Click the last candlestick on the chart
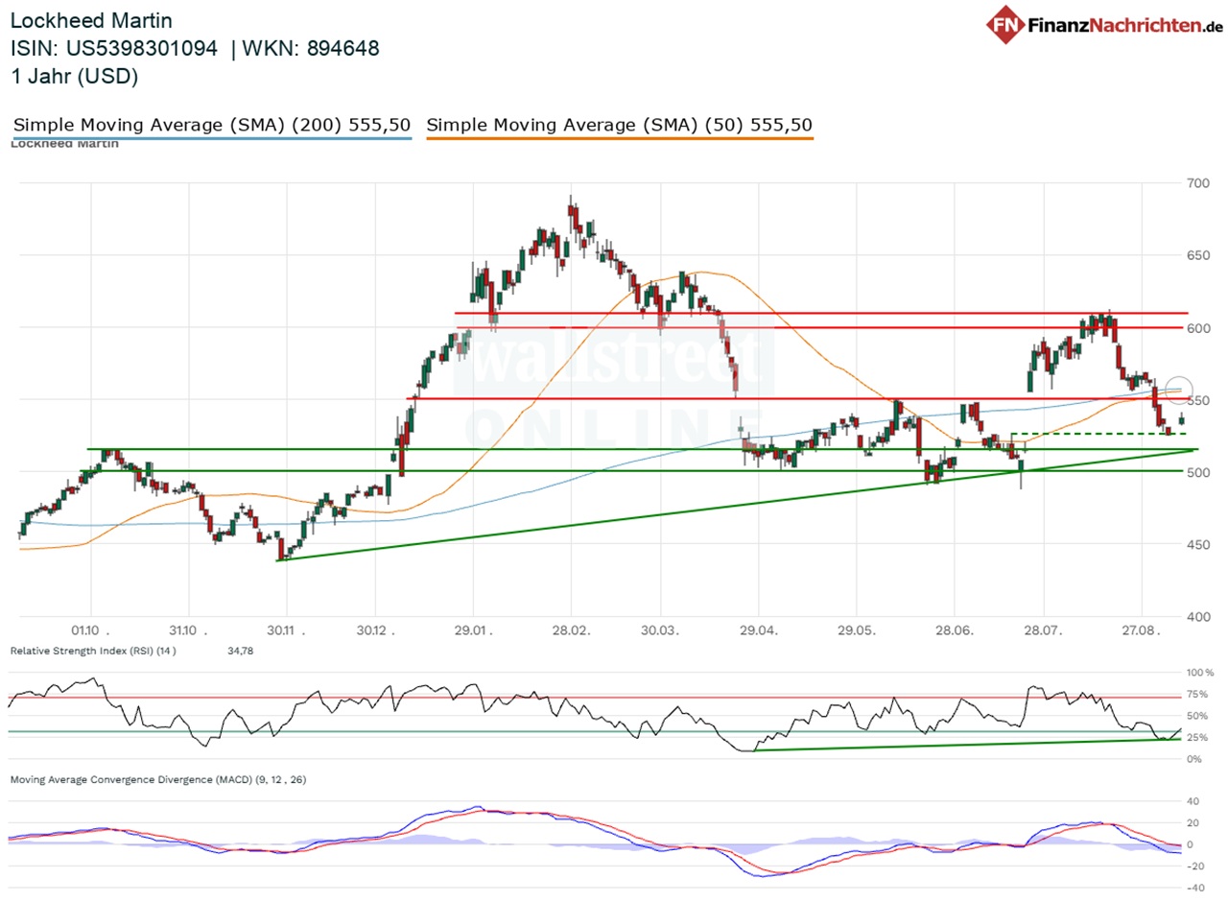1228x902 pixels. pyautogui.click(x=1182, y=419)
